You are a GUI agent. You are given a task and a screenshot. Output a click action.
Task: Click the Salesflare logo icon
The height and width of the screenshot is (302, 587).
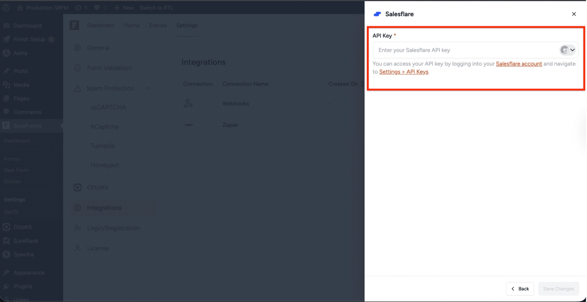377,14
